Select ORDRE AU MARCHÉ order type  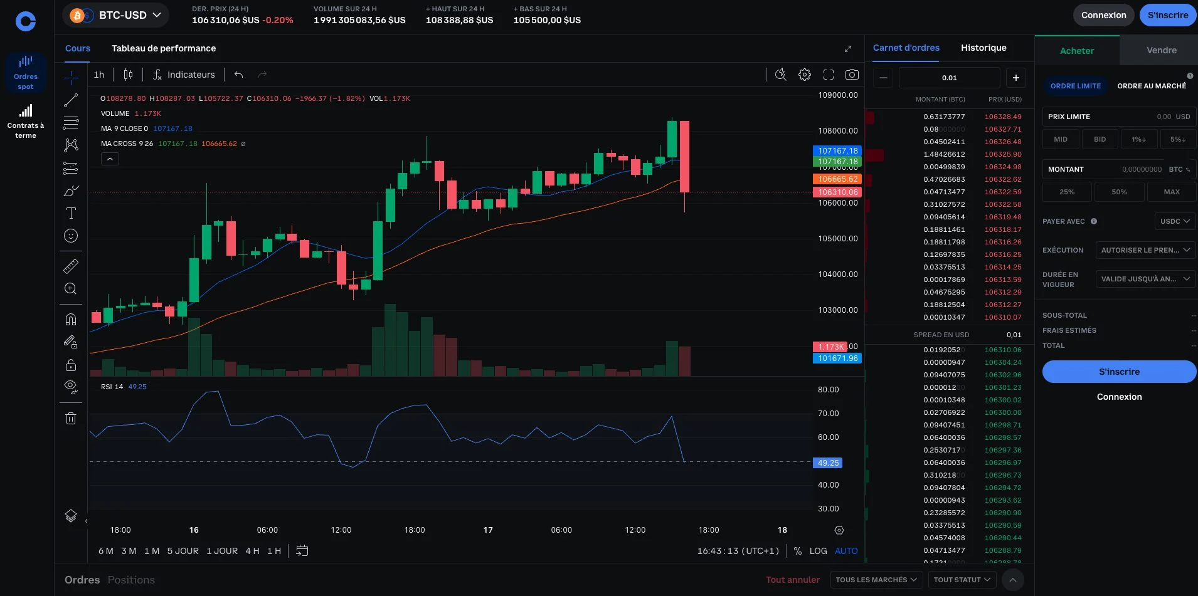tap(1152, 86)
